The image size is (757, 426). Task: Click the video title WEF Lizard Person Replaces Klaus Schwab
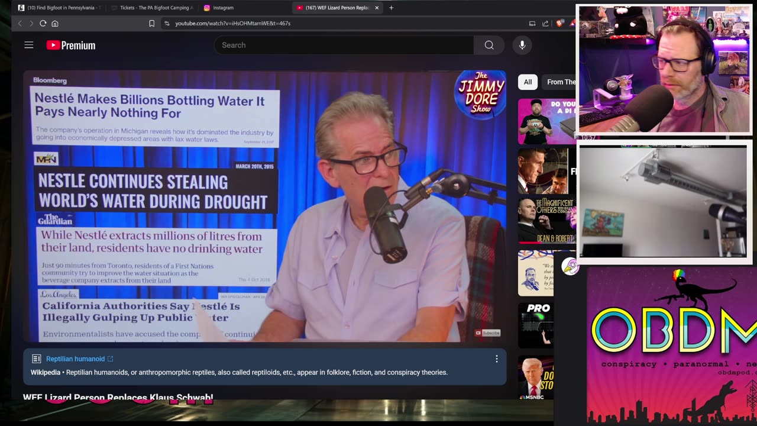coord(118,397)
